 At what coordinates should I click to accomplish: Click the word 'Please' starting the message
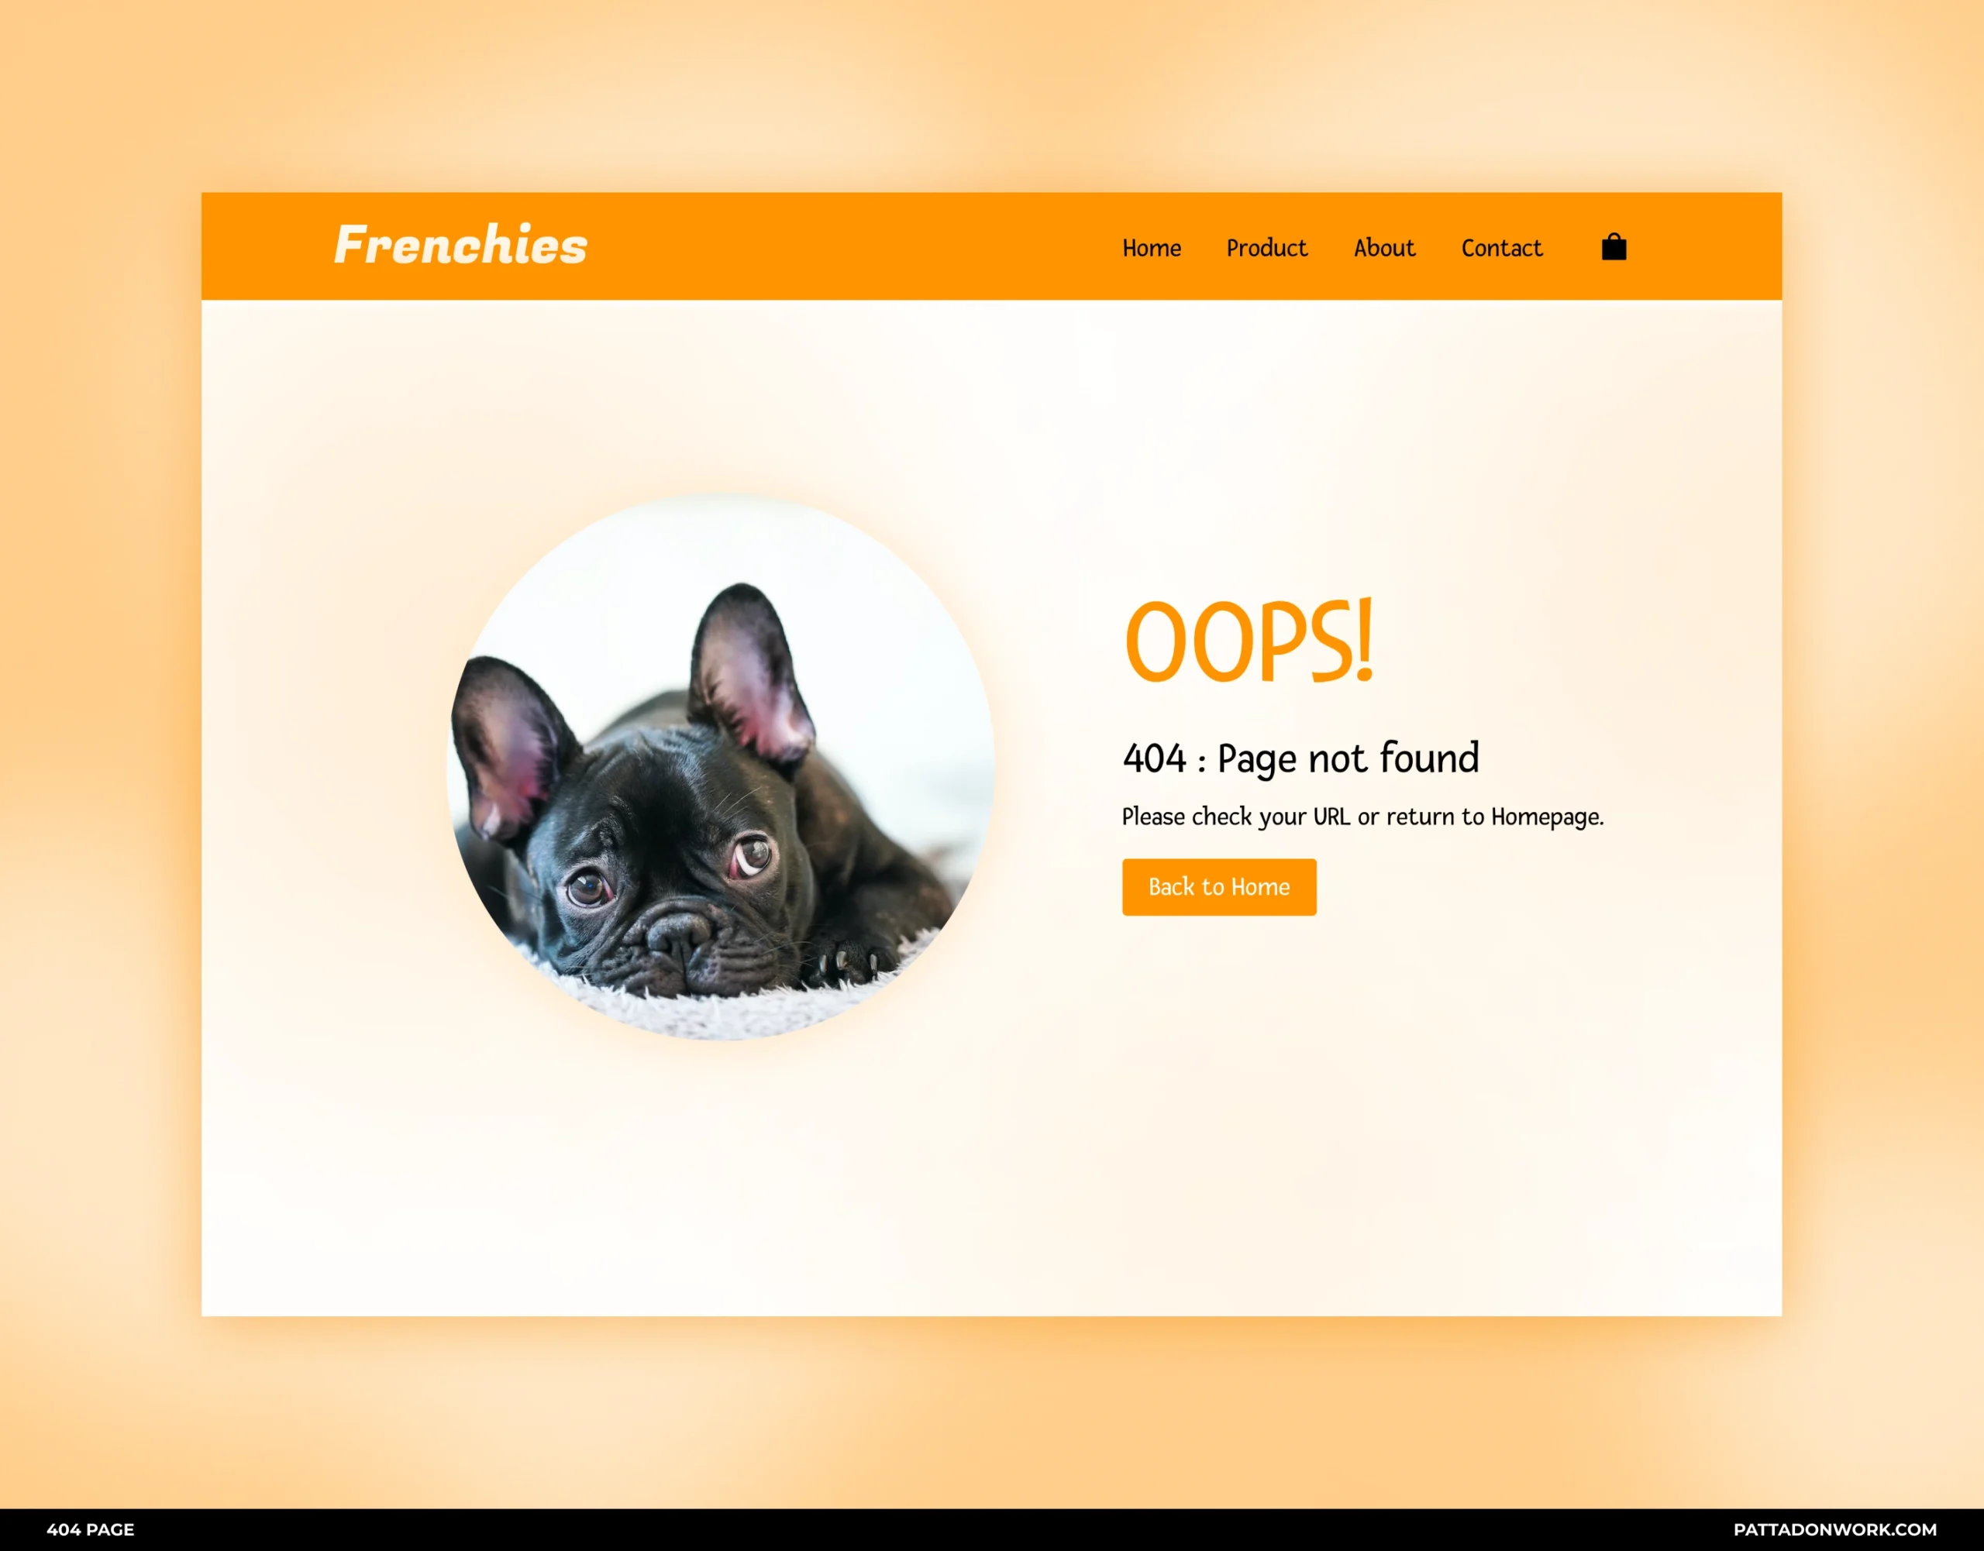(x=1152, y=817)
